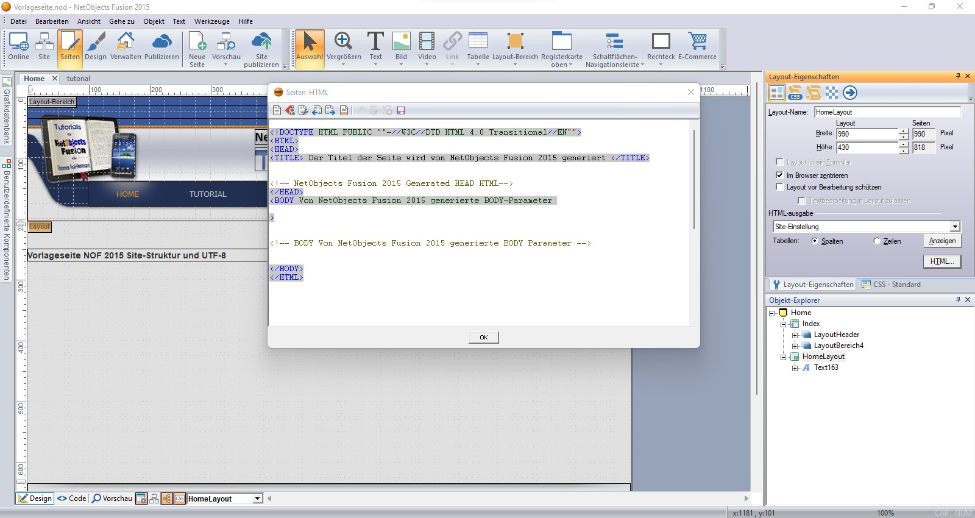Click the Layout-Name input field
975x518 pixels.
pyautogui.click(x=887, y=112)
